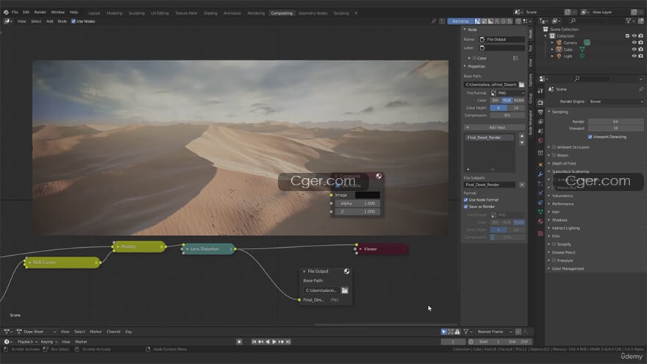Screen dimensions: 647x364
Task: Click the Lens Distortion node
Action: [208, 249]
